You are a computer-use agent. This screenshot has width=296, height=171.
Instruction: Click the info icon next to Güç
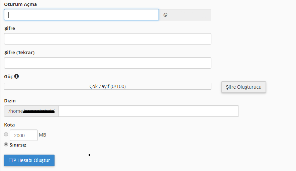coord(17,76)
